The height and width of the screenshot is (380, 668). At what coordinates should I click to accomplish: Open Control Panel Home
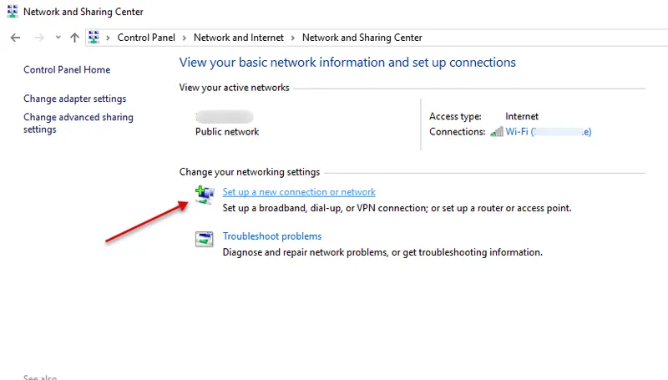pos(67,70)
